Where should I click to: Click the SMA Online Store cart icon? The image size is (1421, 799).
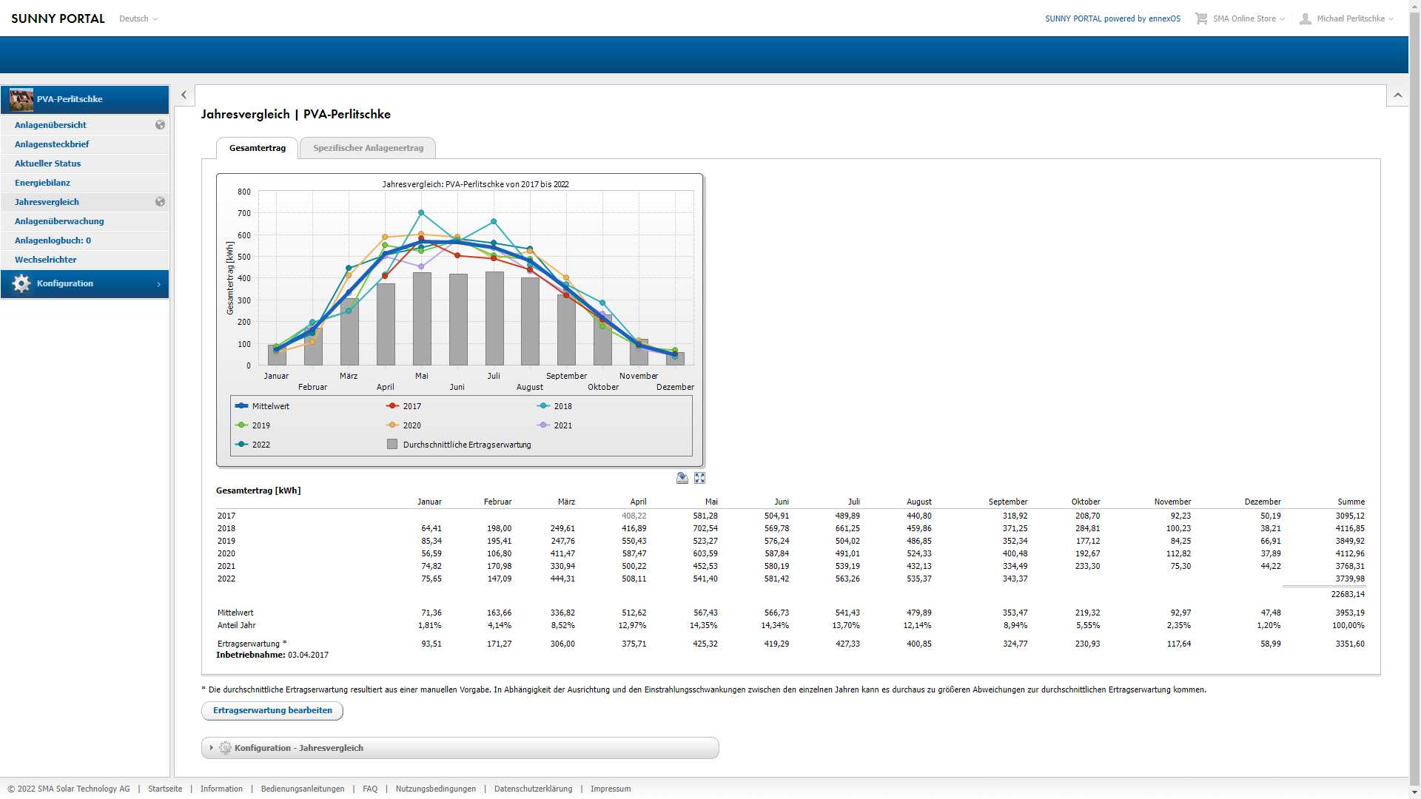[x=1200, y=18]
